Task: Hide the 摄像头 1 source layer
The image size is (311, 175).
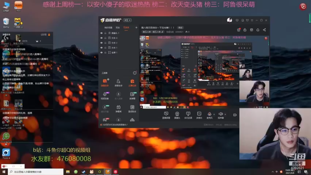Action: point(101,33)
